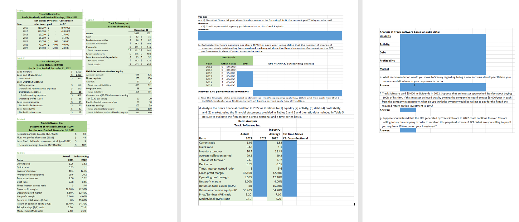Screen dimensions: 519x222
Task: Select the 'Accruals' row label
Action: point(90,82)
